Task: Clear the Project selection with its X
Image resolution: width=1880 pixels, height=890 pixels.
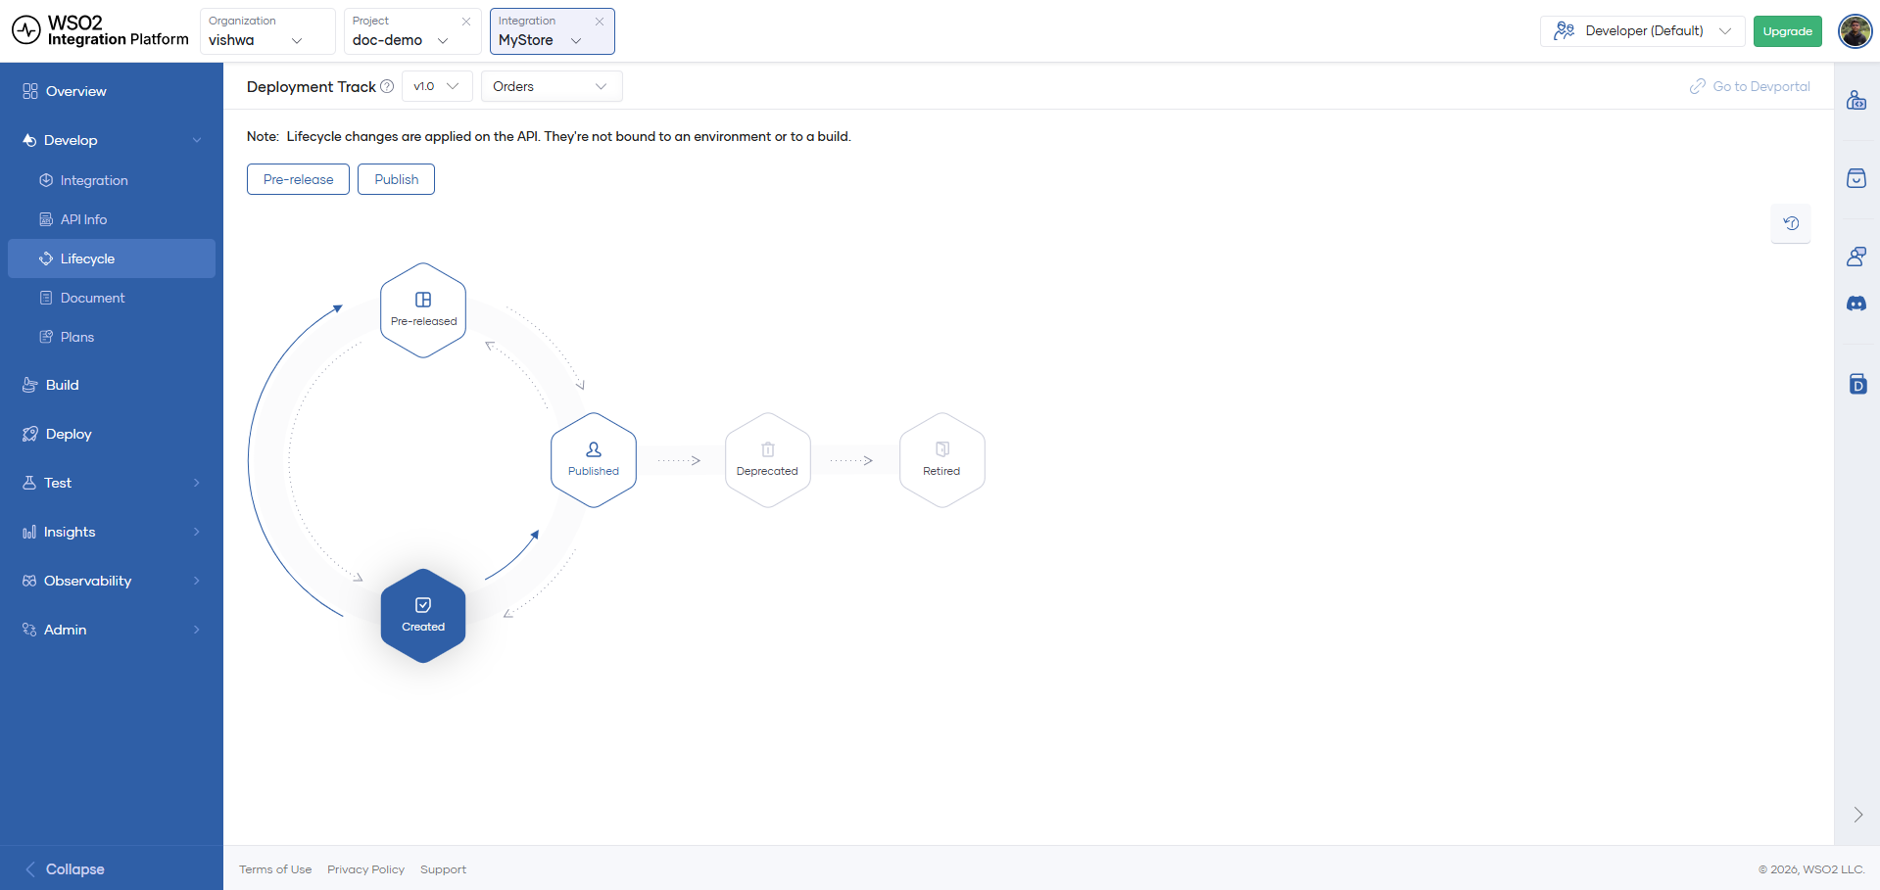Action: click(x=466, y=21)
